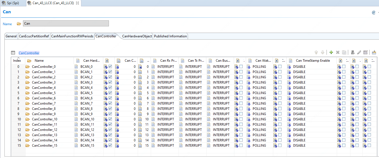Open the BCAN_7 hardware channel cell
The width and height of the screenshot is (379, 158).
(x=86, y=103)
